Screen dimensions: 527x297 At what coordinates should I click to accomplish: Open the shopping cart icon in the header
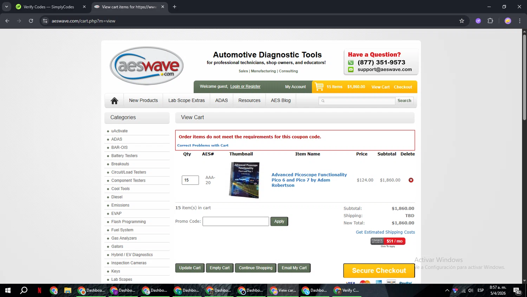click(319, 87)
